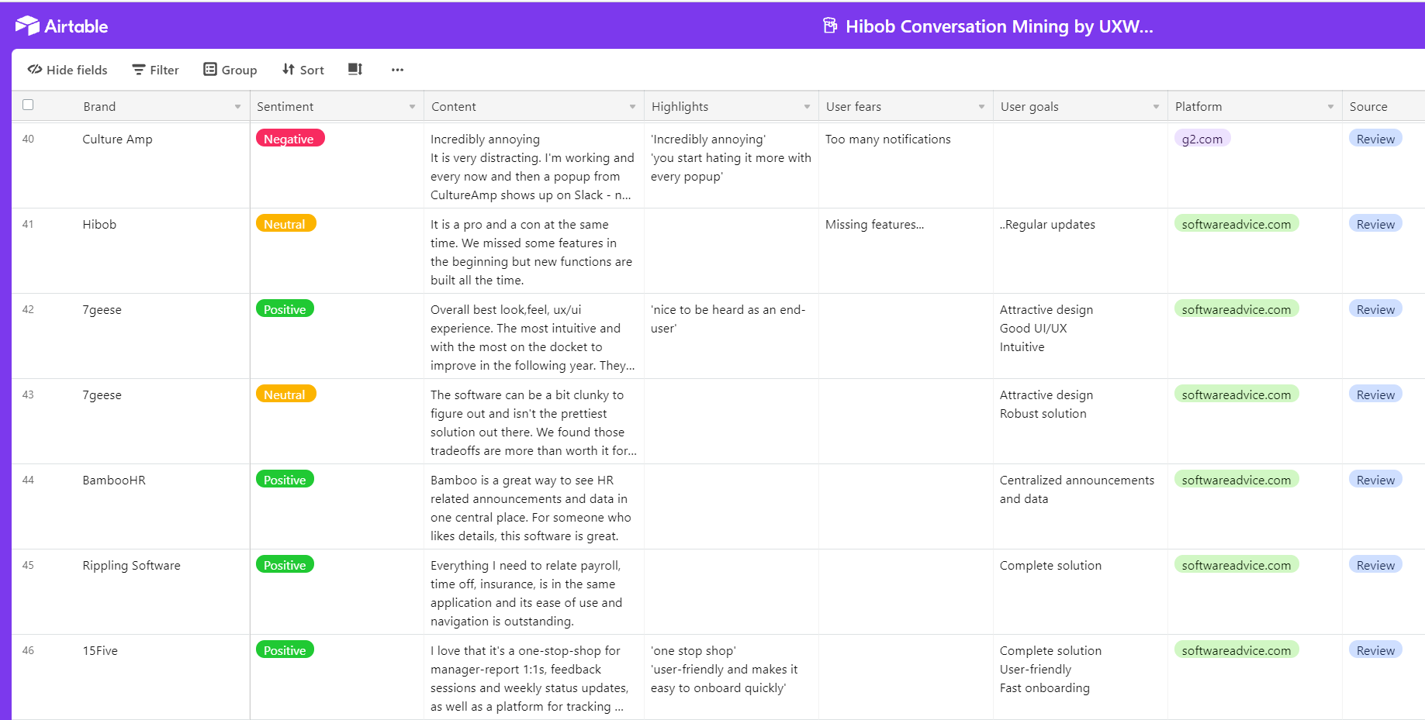Select the 7geese cell in row 42
Viewport: 1425px width, 720px height.
point(161,336)
